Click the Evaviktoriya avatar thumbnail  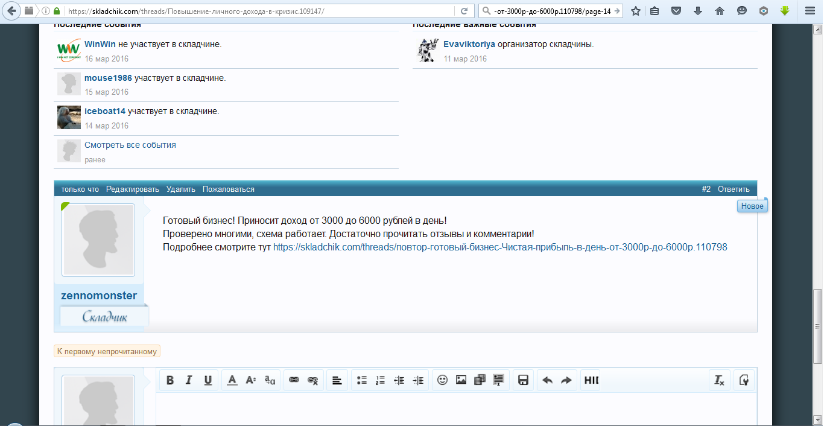pos(428,50)
